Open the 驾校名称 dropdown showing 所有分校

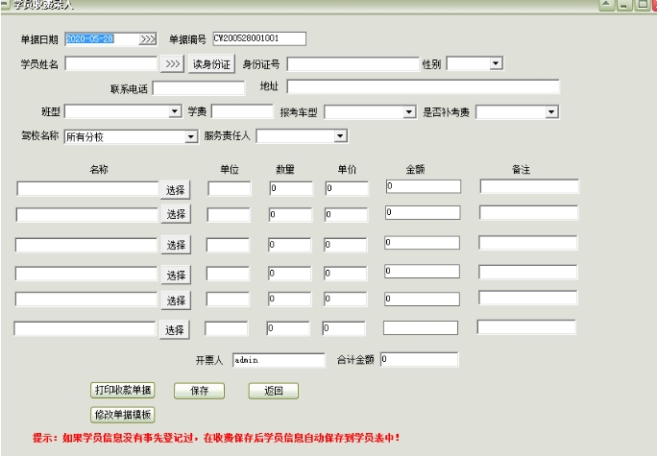pyautogui.click(x=191, y=137)
